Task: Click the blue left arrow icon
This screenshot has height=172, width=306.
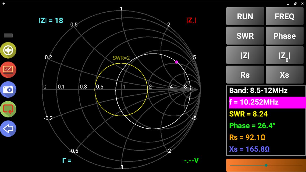Action: pyautogui.click(x=8, y=129)
